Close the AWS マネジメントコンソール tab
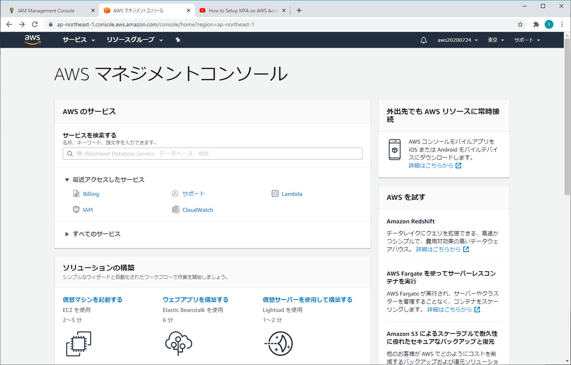This screenshot has width=571, height=365. 188,11
